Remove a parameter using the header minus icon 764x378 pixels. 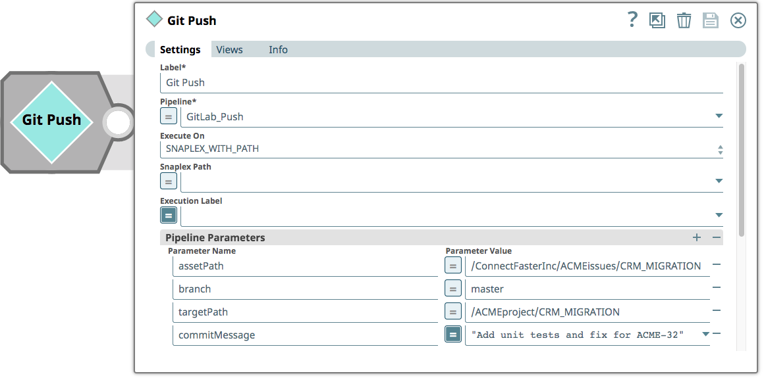(717, 237)
